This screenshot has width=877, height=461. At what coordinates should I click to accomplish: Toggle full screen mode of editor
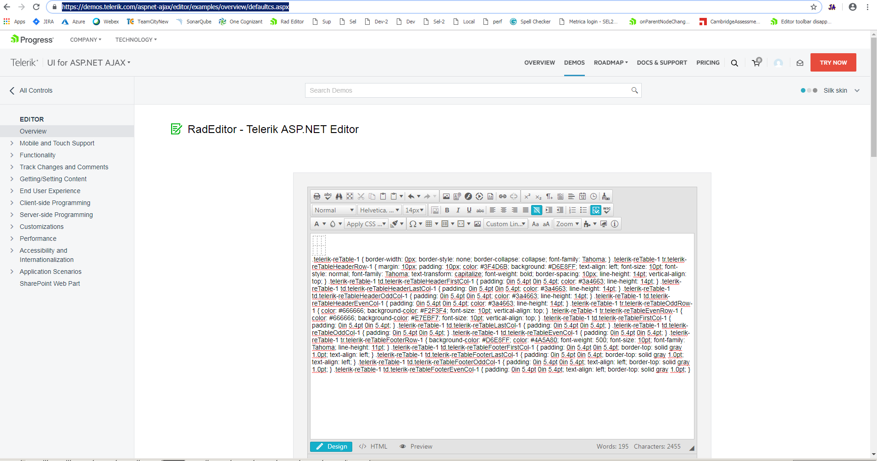click(x=604, y=224)
